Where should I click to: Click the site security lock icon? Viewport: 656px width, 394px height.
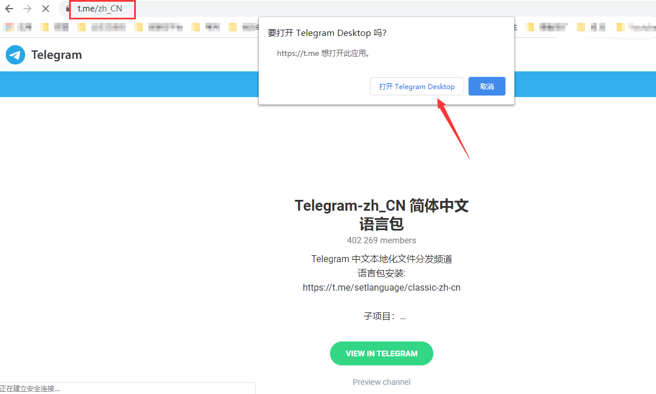[67, 9]
